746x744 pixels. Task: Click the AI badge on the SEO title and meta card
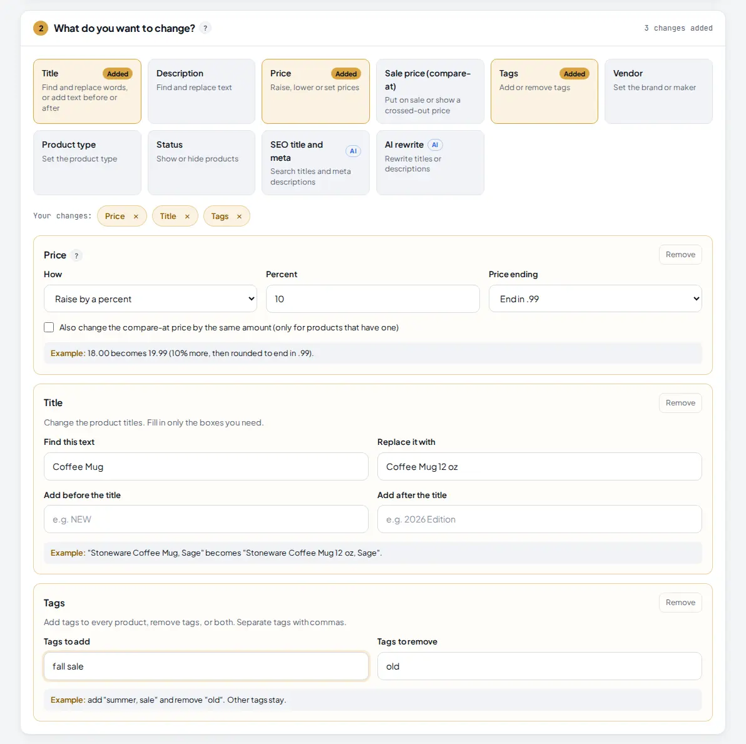(353, 151)
